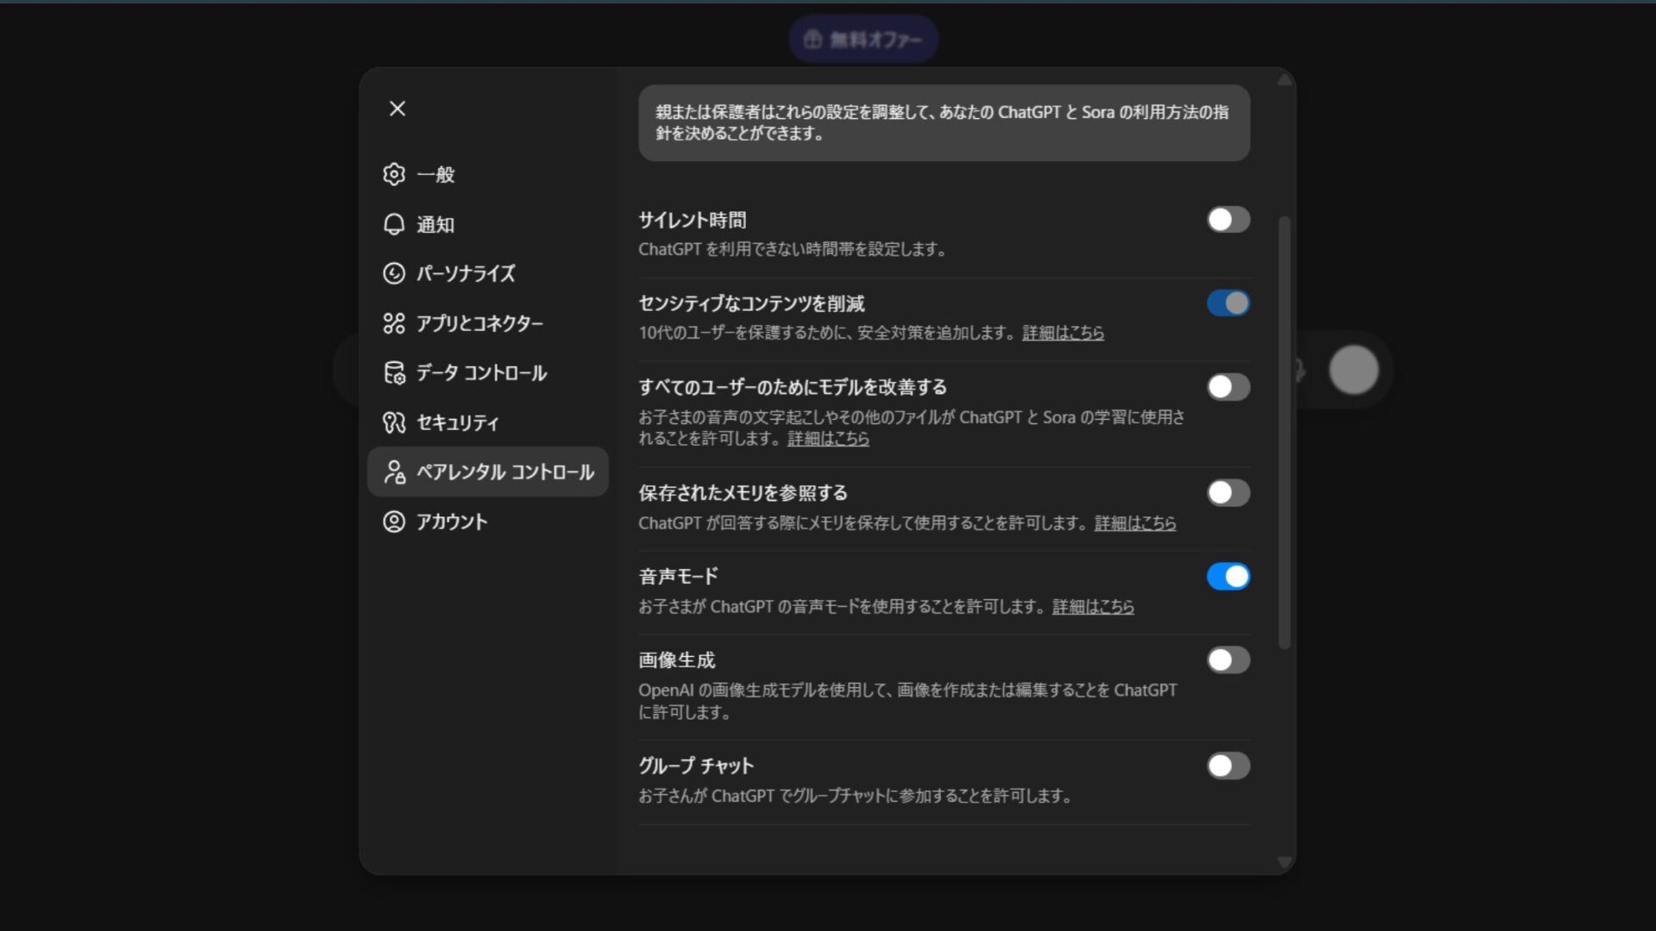Select the clock icon for パーソナライズ
Screen dimensions: 1656x931
click(x=394, y=273)
